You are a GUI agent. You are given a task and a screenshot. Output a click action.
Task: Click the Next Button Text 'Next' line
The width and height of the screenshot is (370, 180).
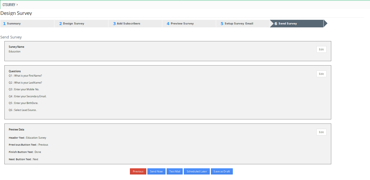coord(24,159)
